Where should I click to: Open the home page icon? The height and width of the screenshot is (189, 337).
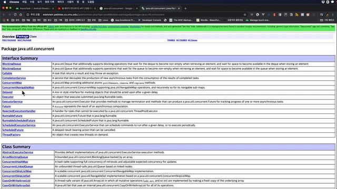(x=21, y=15)
